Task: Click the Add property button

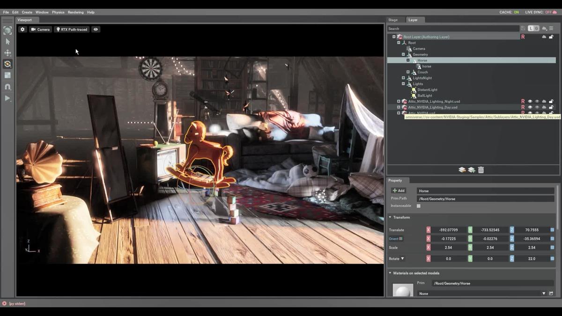Action: tap(399, 191)
